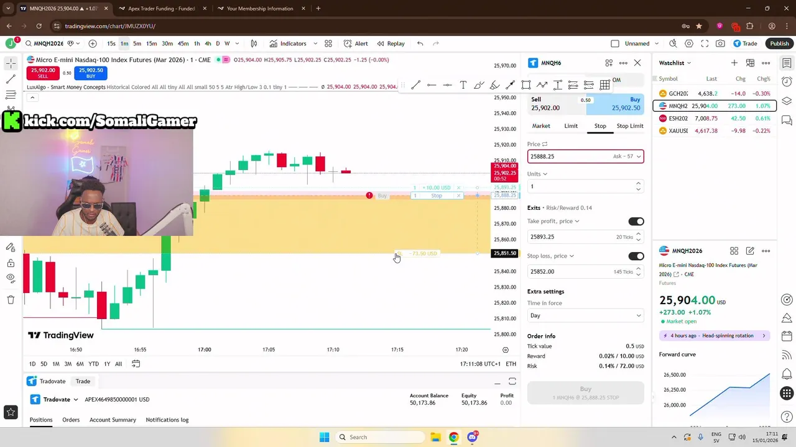Open chart time axis settings gear

pos(505,350)
